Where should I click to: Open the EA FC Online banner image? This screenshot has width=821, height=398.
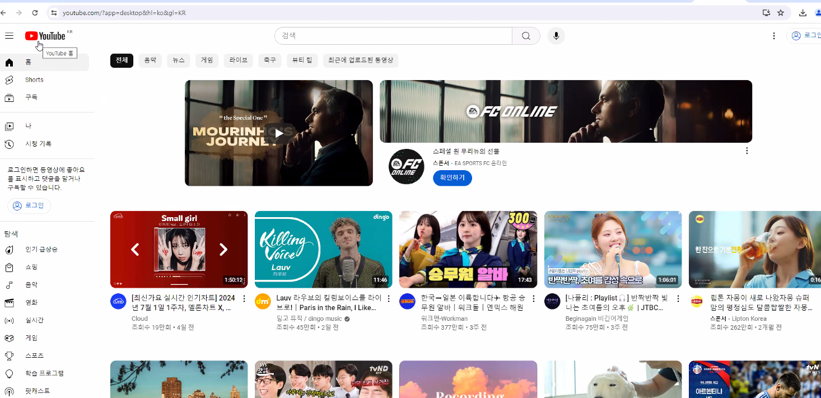coord(566,111)
